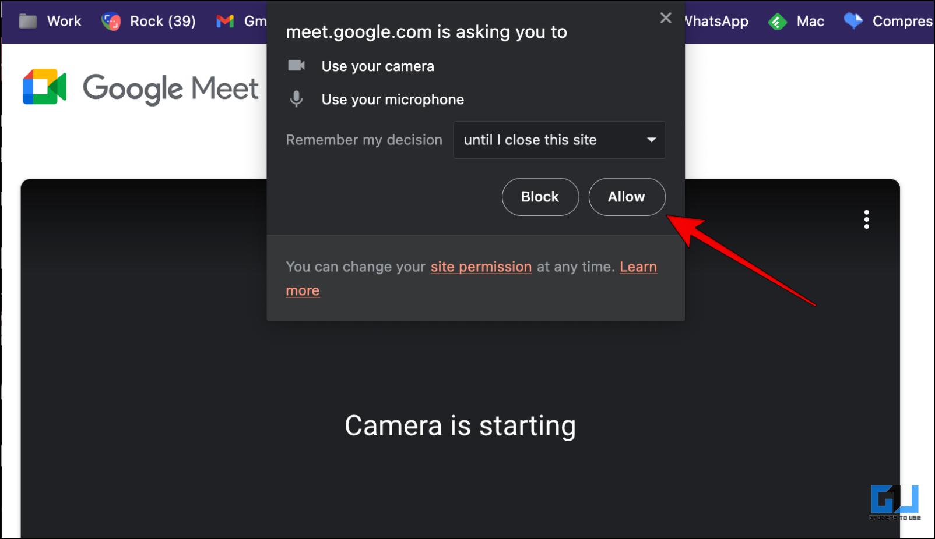
Task: Open the Compress bookmark icon
Action: coord(853,21)
